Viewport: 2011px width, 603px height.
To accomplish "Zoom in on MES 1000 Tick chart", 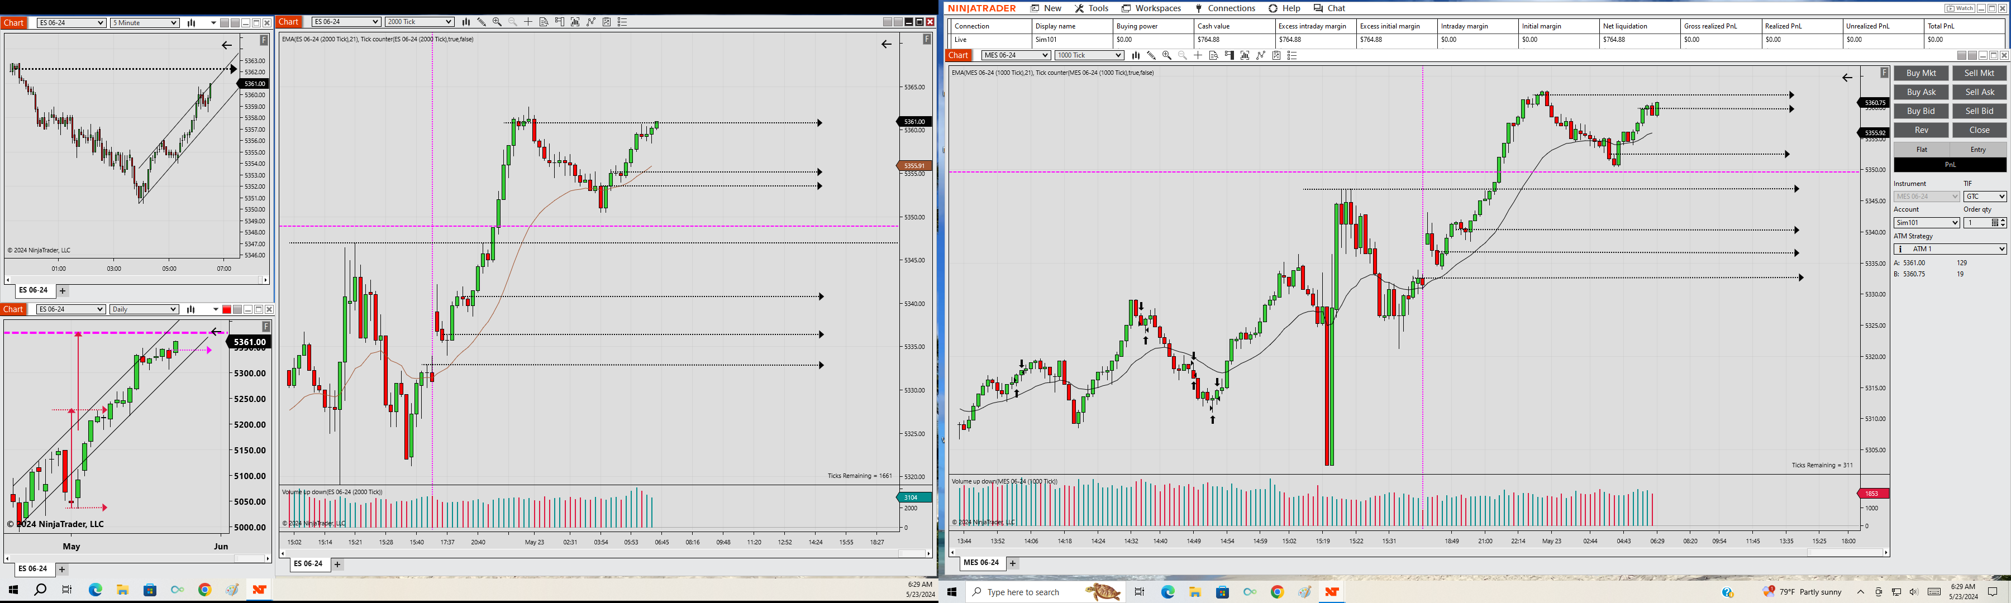I will (1167, 55).
